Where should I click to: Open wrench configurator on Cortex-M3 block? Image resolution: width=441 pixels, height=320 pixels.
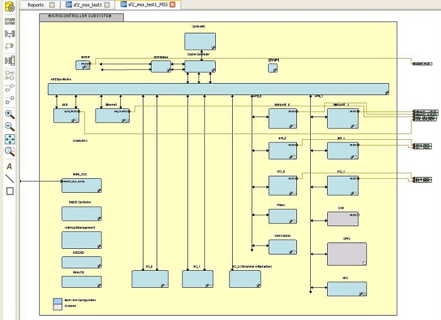pyautogui.click(x=213, y=47)
